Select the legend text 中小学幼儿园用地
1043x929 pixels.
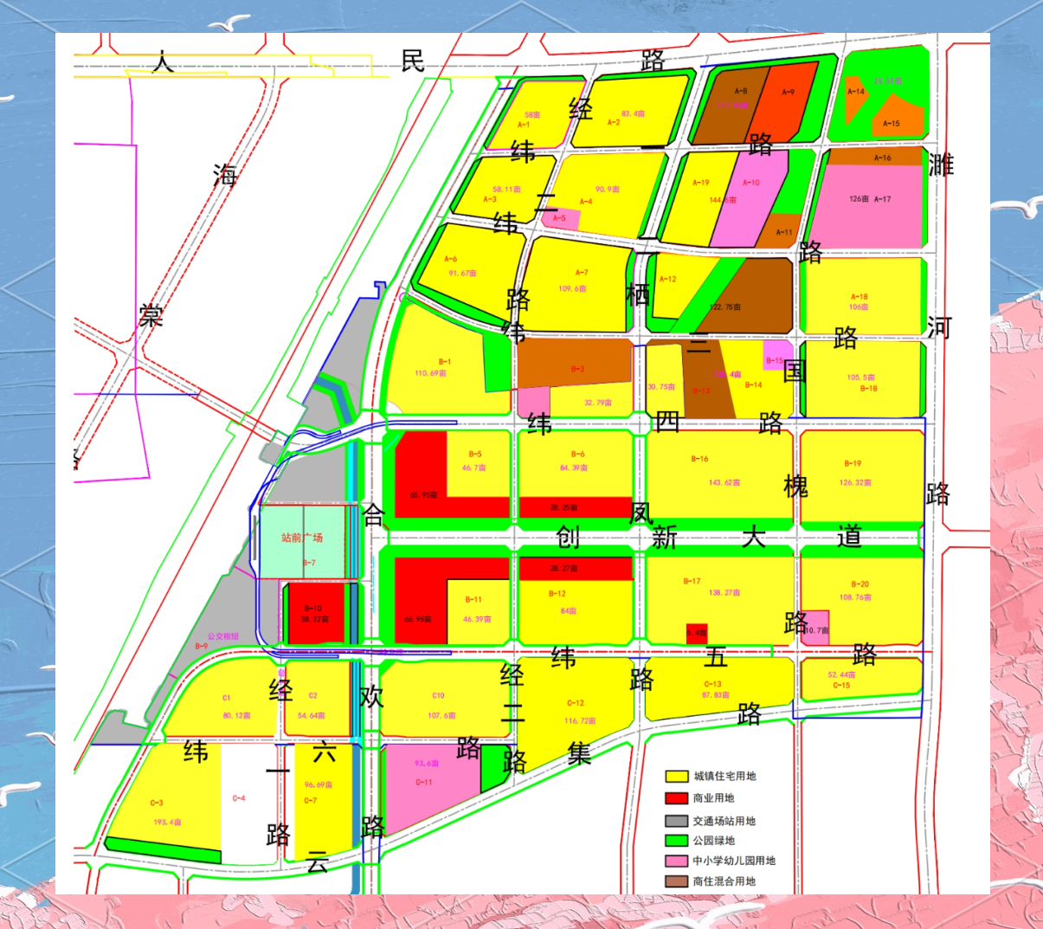coord(734,861)
